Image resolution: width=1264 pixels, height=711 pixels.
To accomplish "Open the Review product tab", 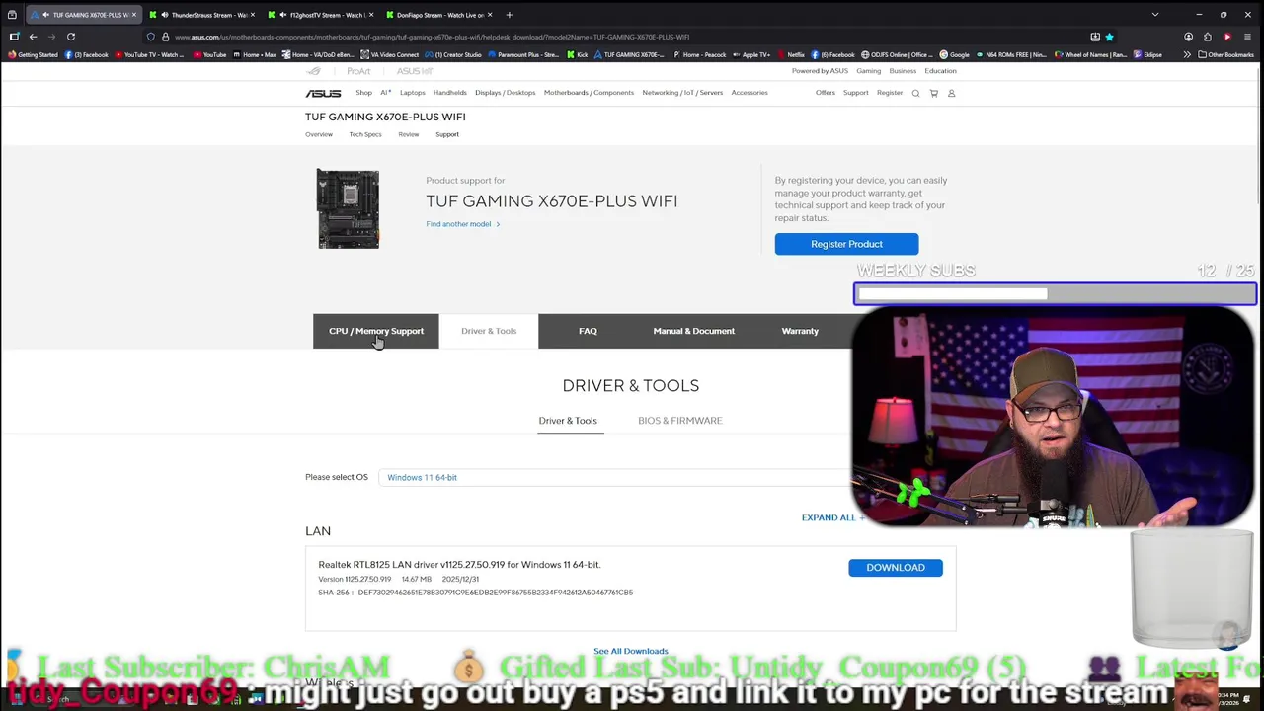I will point(409,134).
